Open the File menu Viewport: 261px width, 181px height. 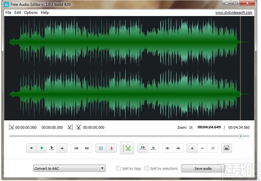point(8,13)
